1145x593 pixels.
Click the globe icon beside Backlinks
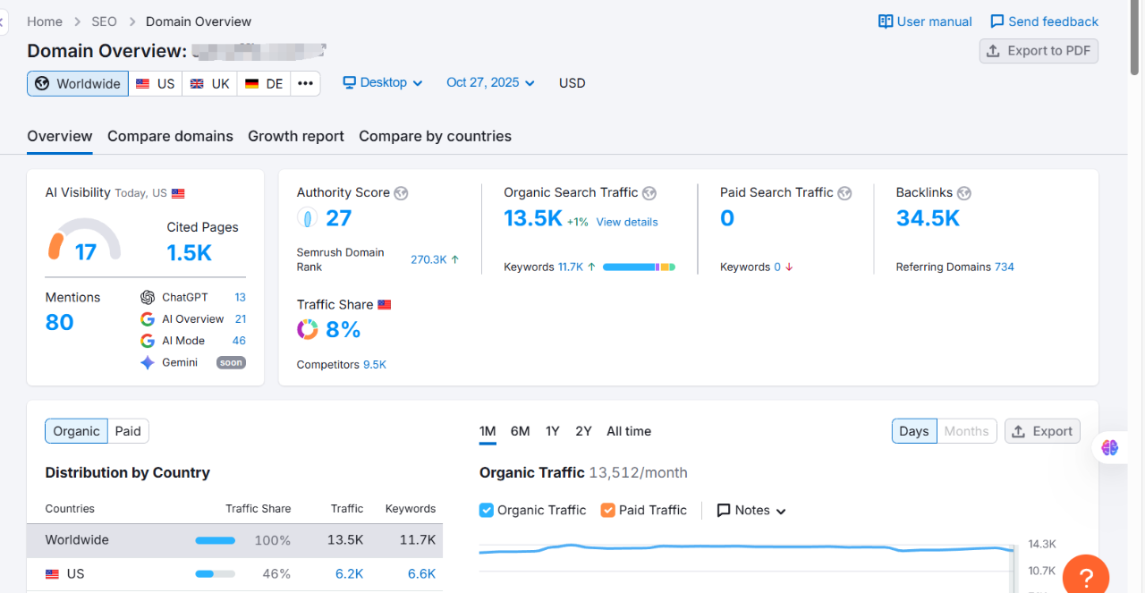pyautogui.click(x=963, y=193)
